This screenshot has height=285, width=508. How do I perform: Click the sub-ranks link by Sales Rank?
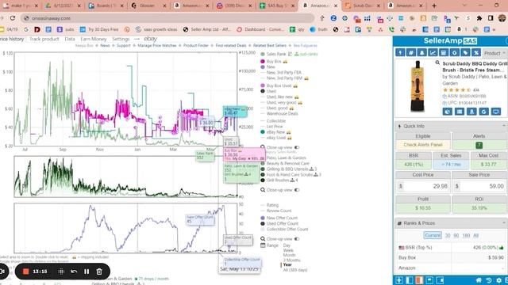point(306,54)
